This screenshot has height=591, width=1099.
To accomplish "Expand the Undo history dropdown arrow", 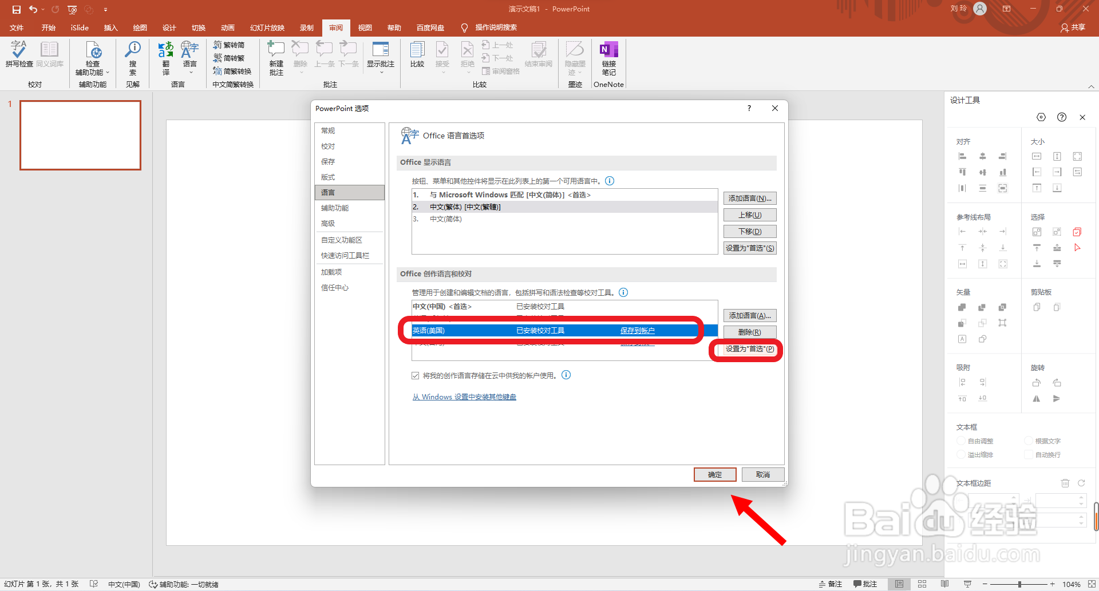I will [43, 9].
